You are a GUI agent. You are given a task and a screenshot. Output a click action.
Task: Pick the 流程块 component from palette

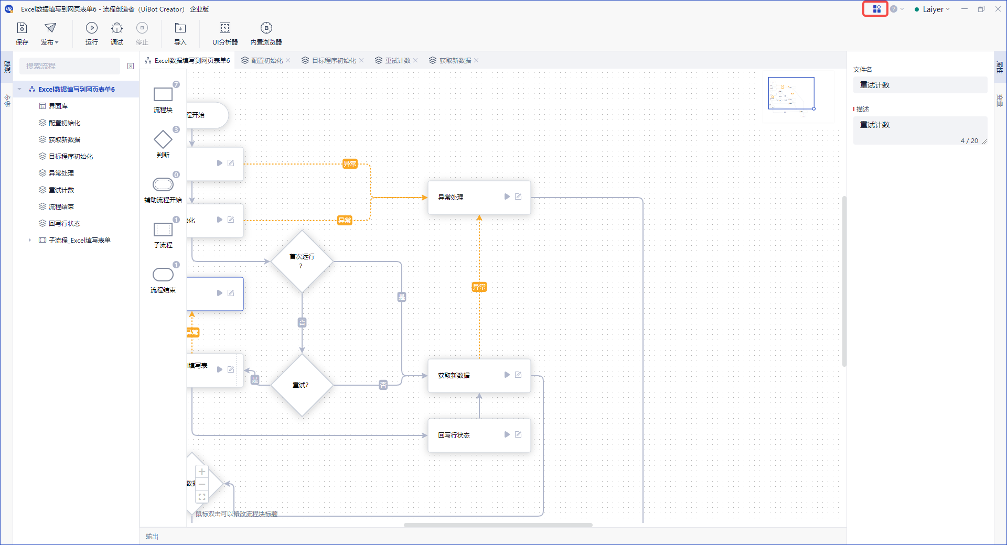[163, 99]
